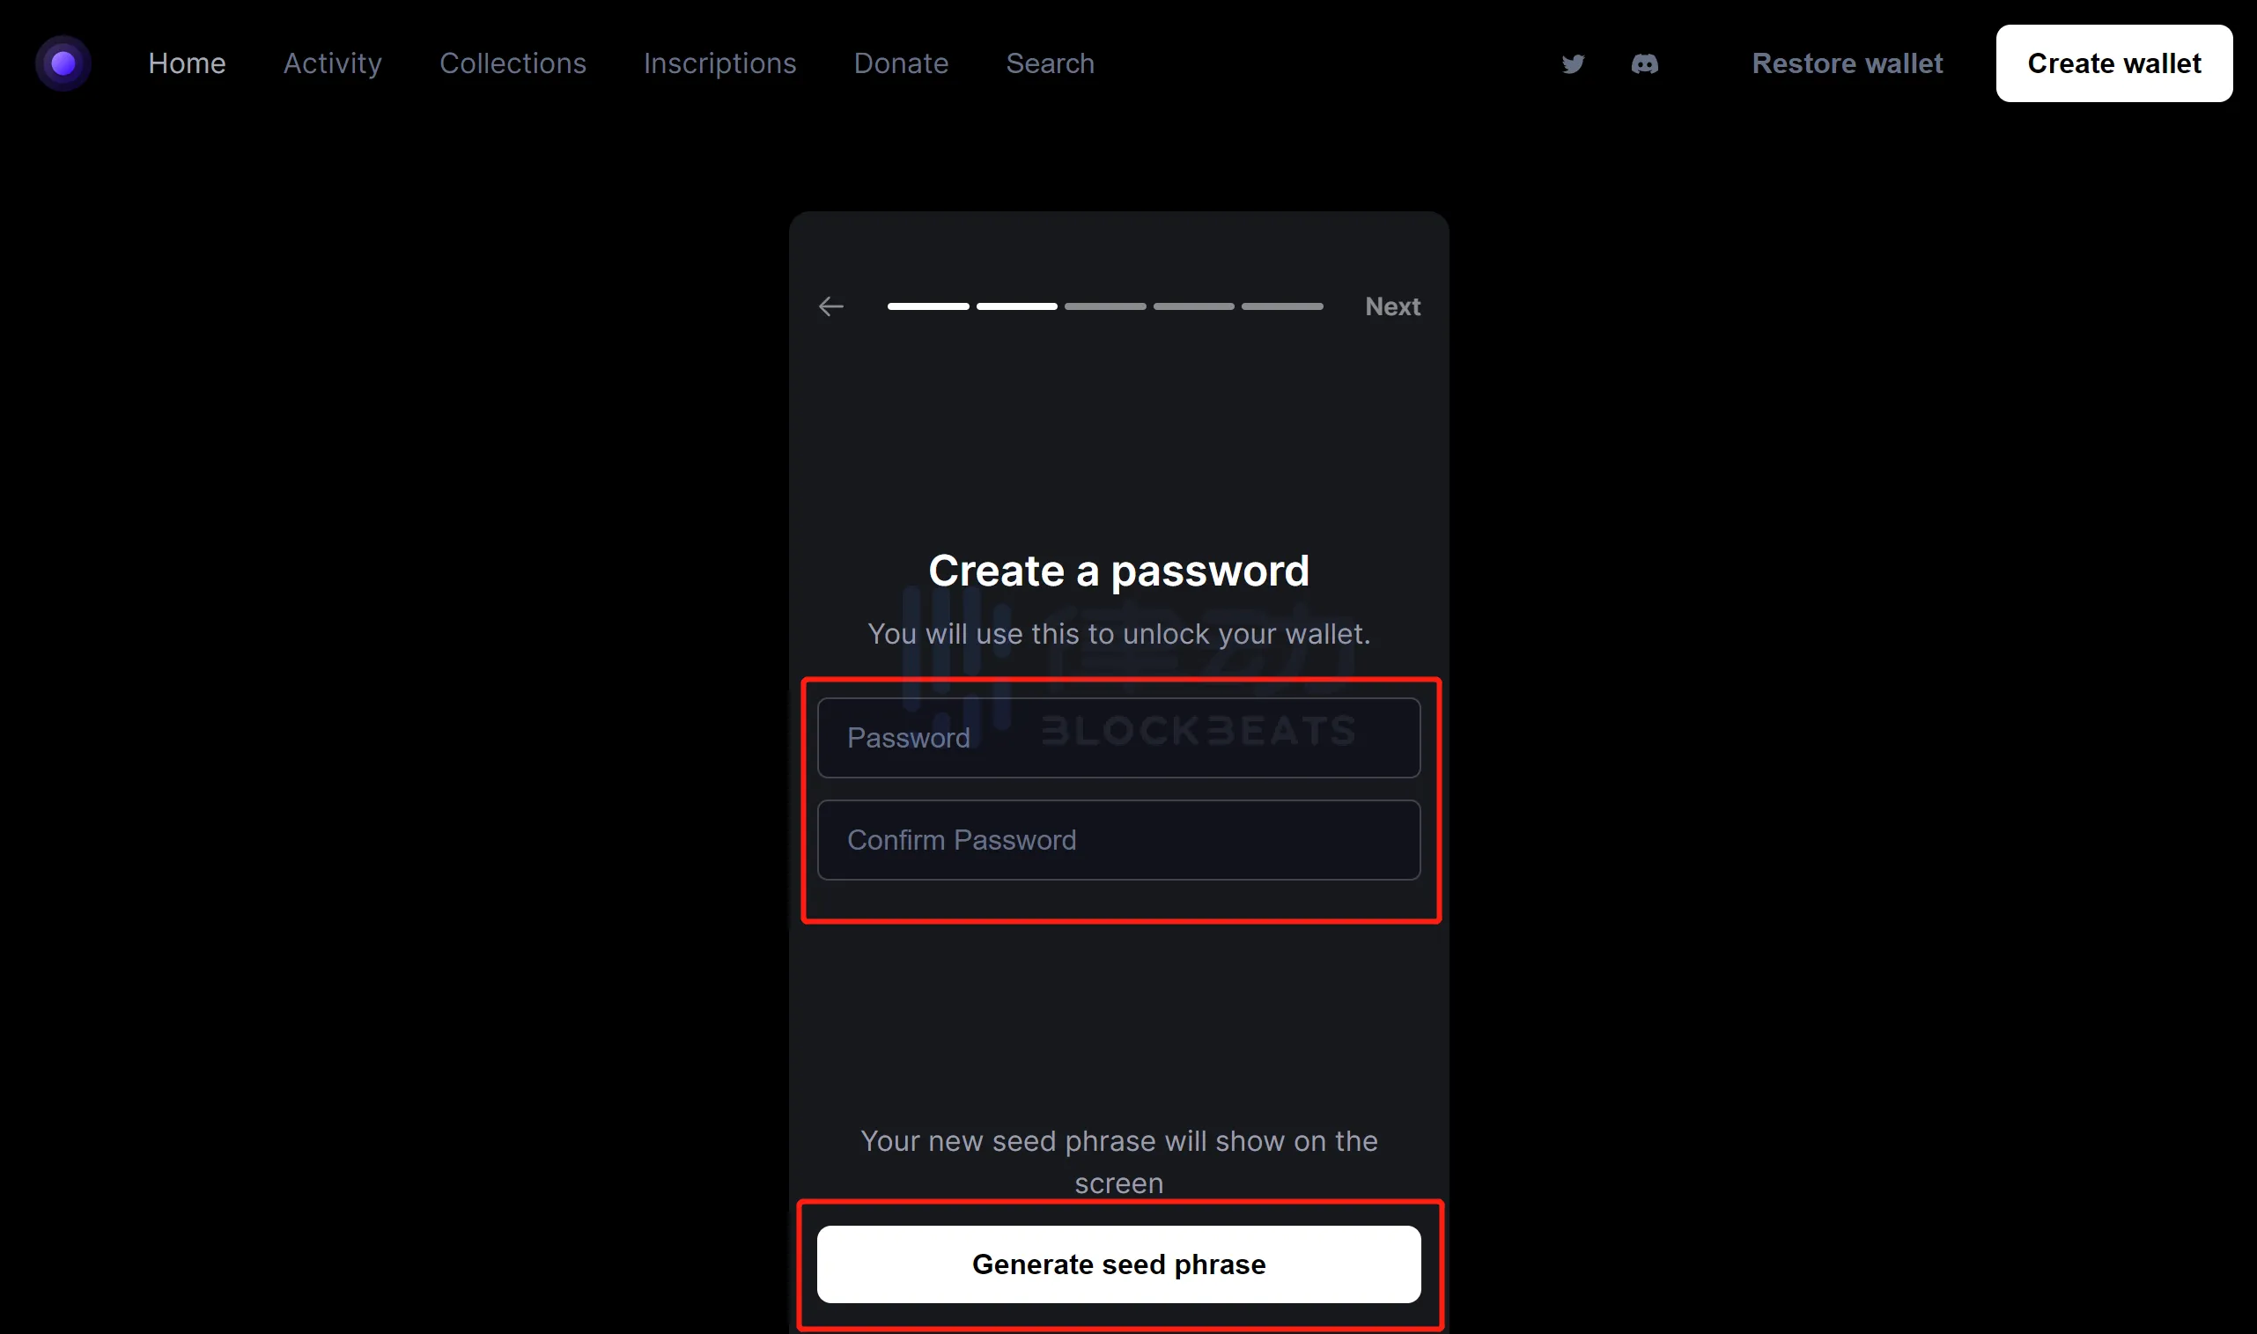Screen dimensions: 2257x1334
Task: Click the fourth progress step indicator
Action: tap(1193, 306)
